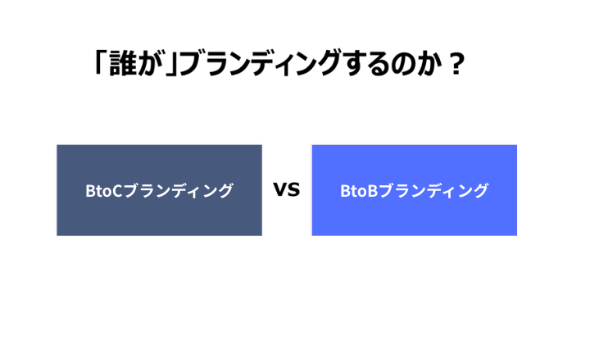Click the character 誰 in the heading

coord(123,63)
